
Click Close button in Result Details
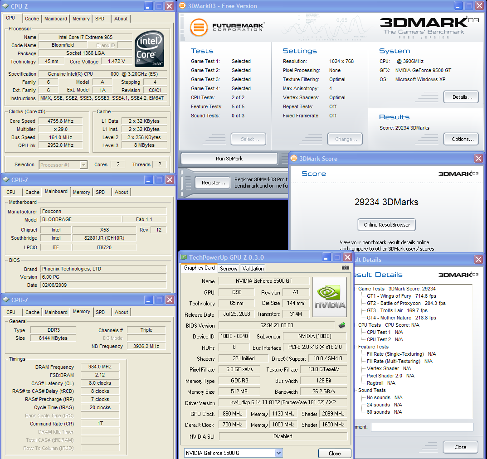coord(460,447)
